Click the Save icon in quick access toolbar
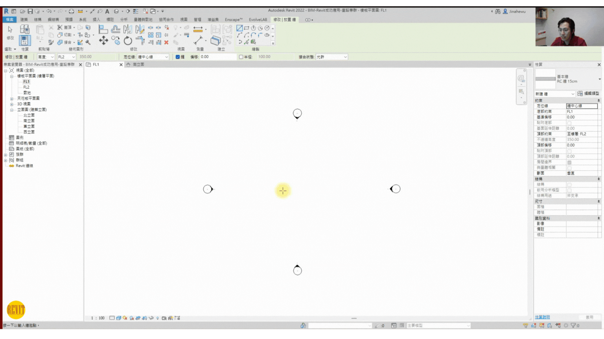The image size is (604, 339). click(30, 11)
